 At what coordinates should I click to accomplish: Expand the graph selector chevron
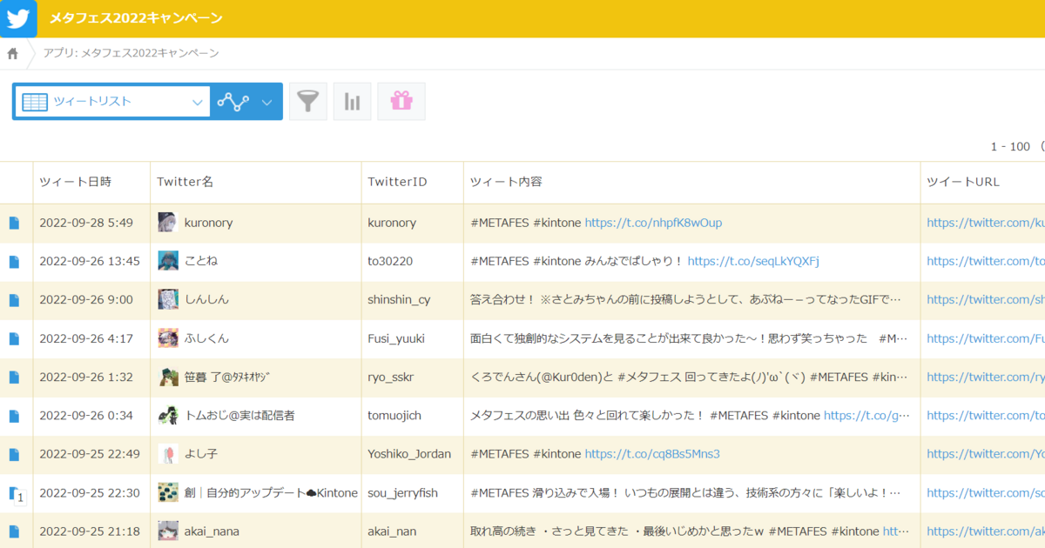267,103
